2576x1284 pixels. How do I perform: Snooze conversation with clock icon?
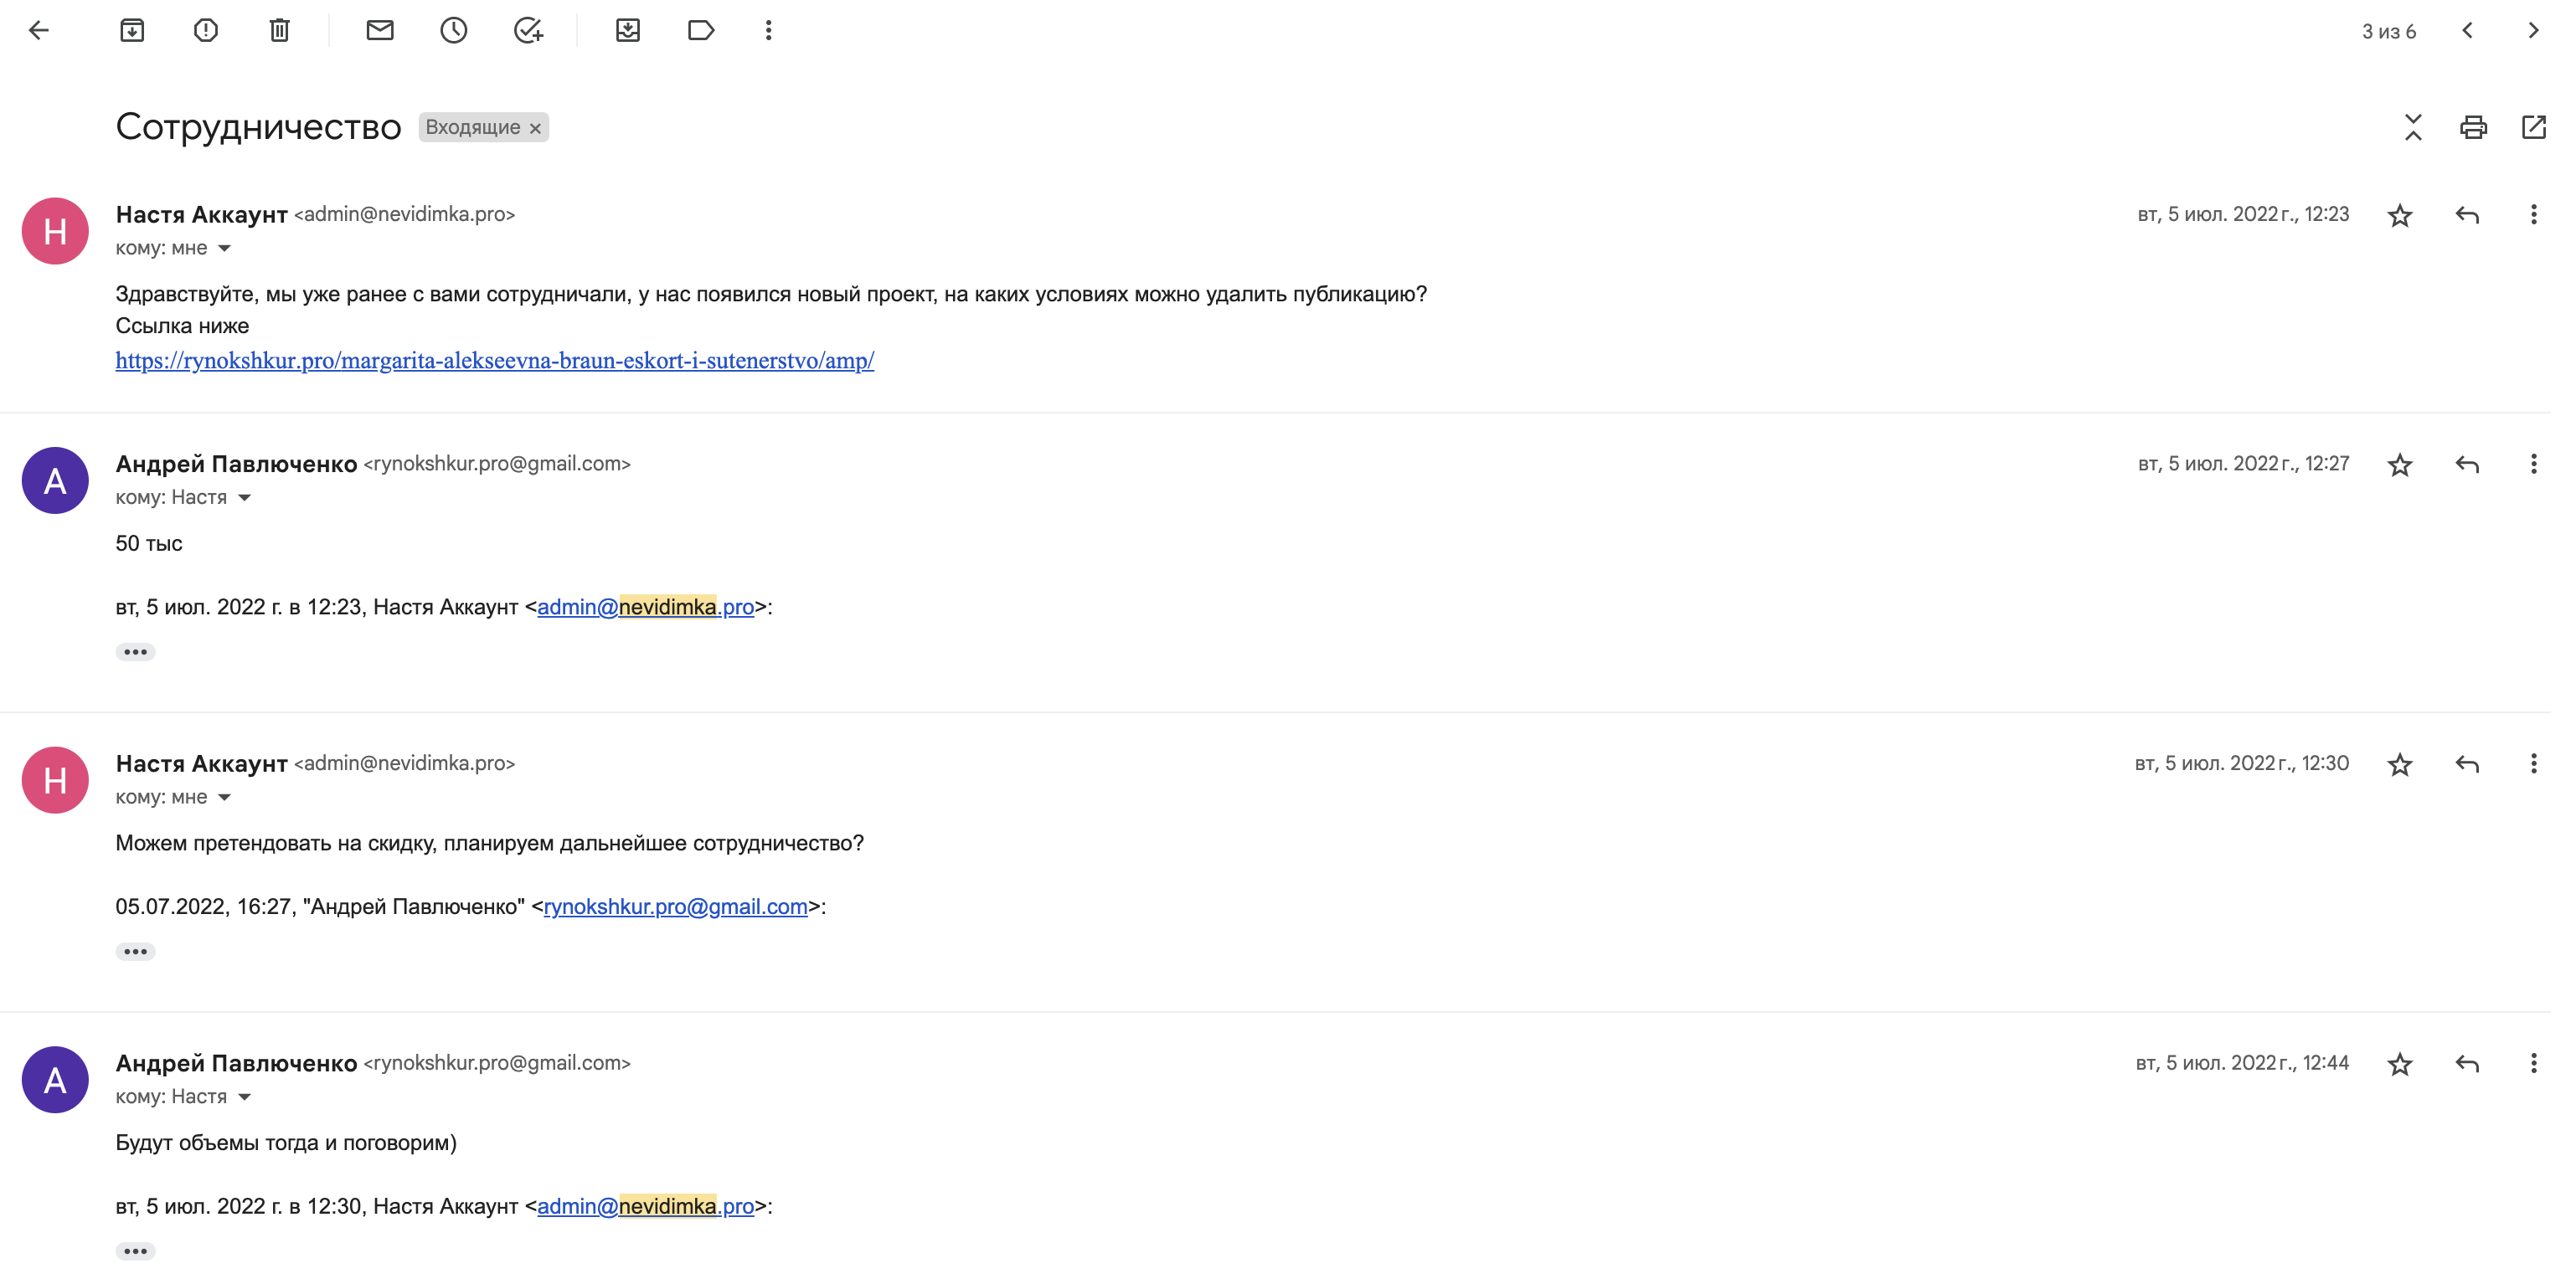click(454, 30)
